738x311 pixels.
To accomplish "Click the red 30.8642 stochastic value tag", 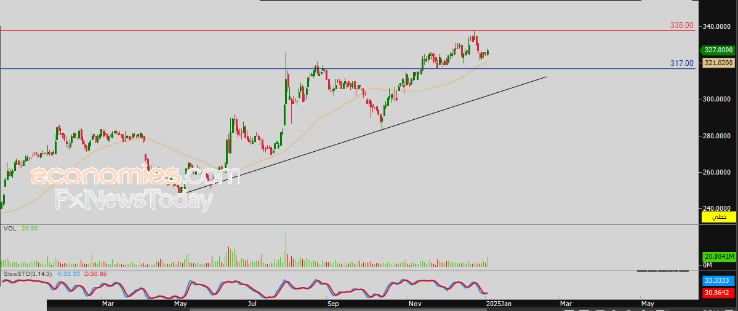I will point(718,293).
